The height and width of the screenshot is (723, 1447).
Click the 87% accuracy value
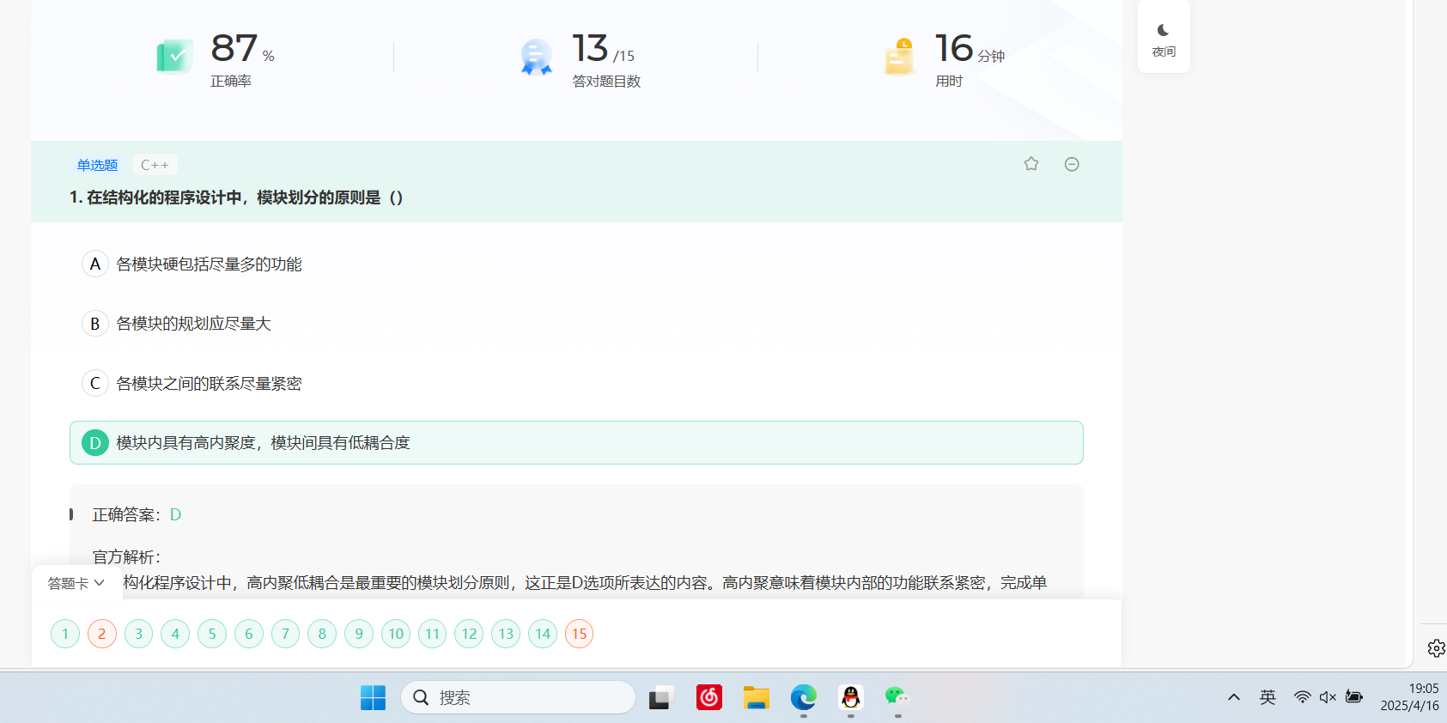(x=242, y=49)
